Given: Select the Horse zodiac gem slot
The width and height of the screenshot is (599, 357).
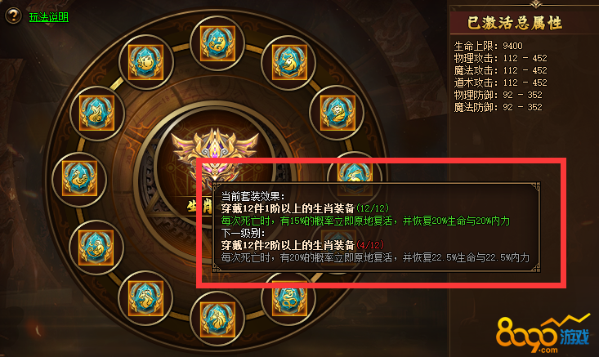Looking at the screenshot, I should [x=217, y=319].
